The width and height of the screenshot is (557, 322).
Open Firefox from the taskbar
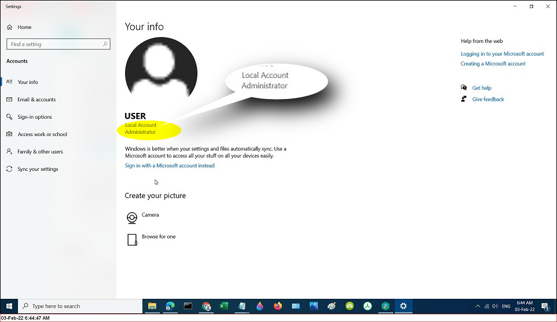tap(278, 306)
